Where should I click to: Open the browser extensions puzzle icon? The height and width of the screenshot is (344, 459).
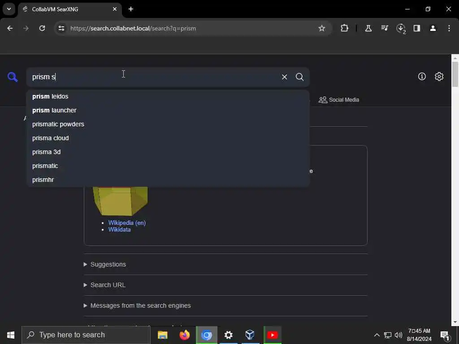[x=345, y=28]
